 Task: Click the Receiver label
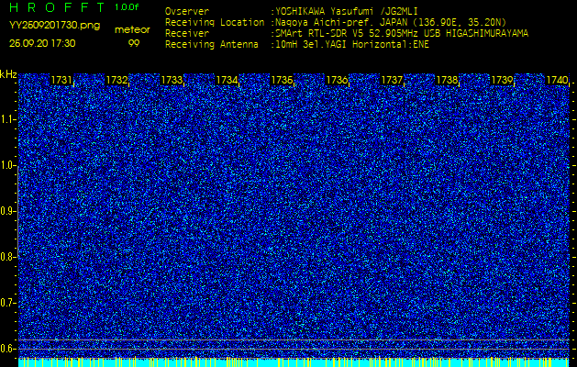(187, 34)
